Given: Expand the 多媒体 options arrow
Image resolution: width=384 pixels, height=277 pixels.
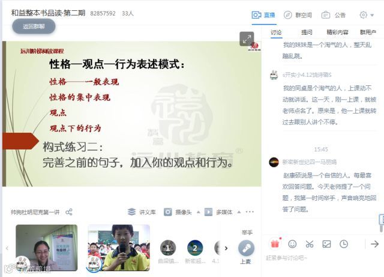Looking at the screenshot, I should (x=239, y=212).
